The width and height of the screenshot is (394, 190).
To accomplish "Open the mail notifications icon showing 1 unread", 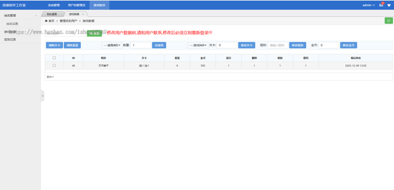I will 381,5.
